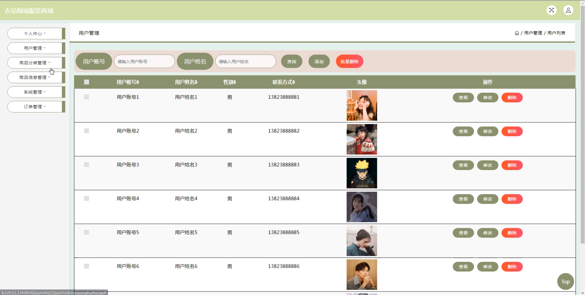The image size is (585, 295).
Task: Check the box for 用户账号5 row
Action: pos(87,232)
